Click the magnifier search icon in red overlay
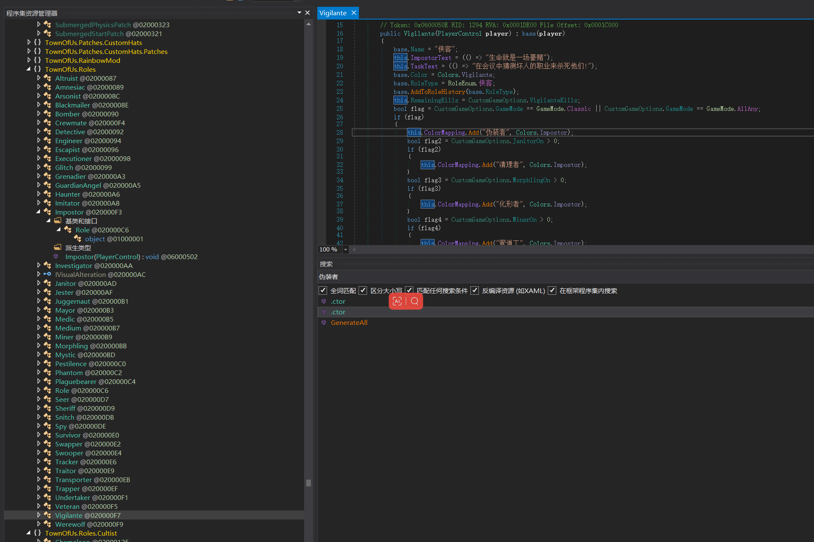814x542 pixels. point(415,301)
